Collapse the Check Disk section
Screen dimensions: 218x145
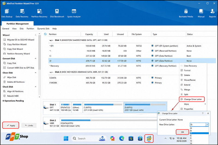35,87
